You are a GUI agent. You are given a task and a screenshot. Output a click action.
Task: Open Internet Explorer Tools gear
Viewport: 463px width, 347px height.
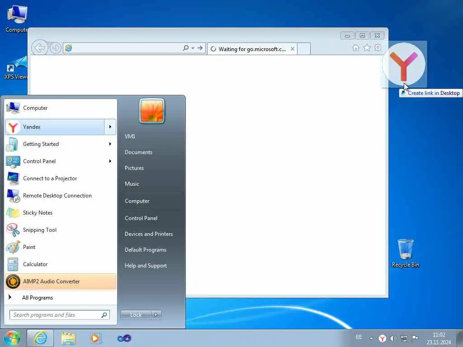click(378, 47)
